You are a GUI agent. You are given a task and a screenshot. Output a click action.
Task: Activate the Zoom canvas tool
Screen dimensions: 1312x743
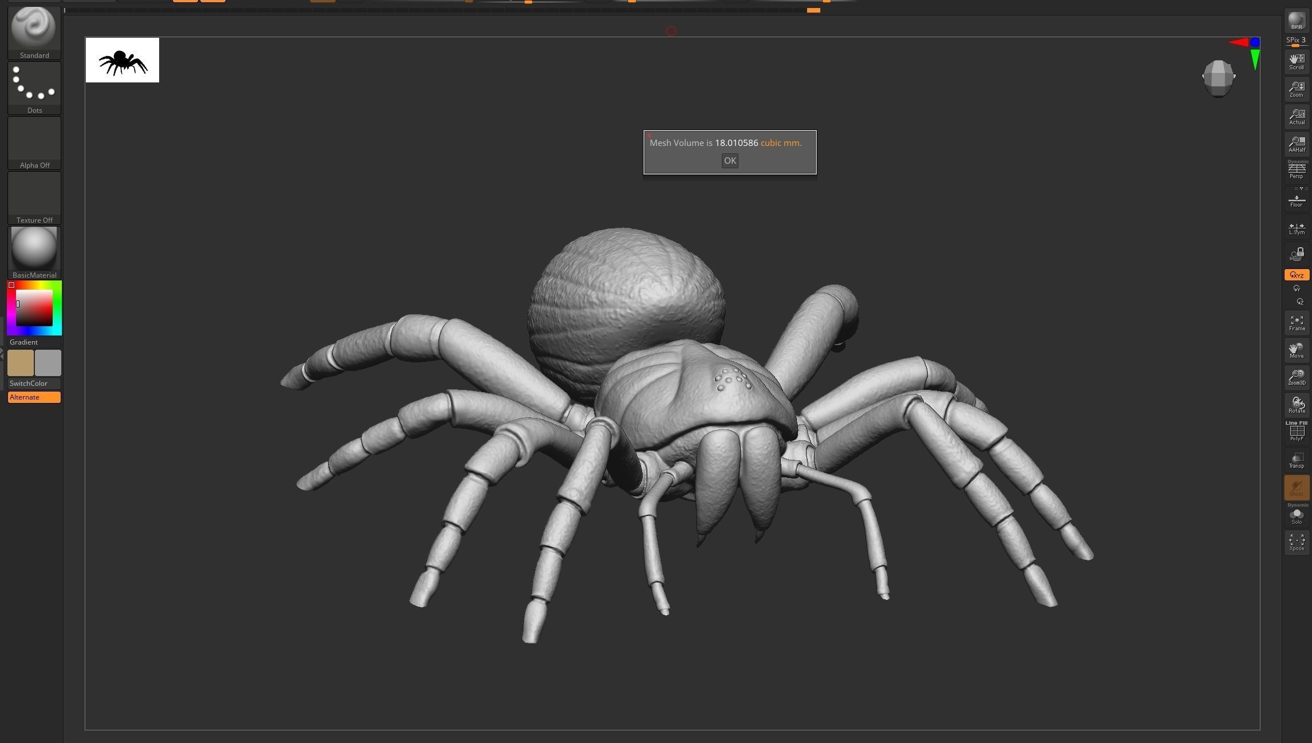click(x=1297, y=89)
